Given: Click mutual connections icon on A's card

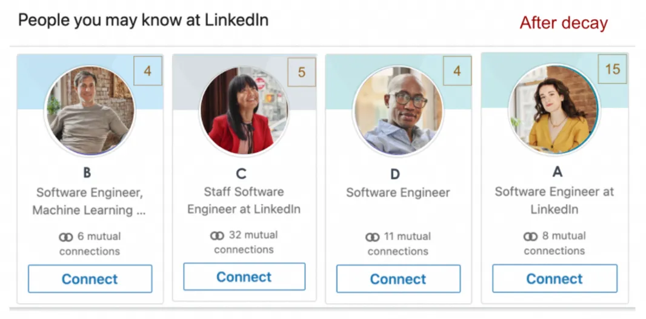Looking at the screenshot, I should (x=530, y=237).
